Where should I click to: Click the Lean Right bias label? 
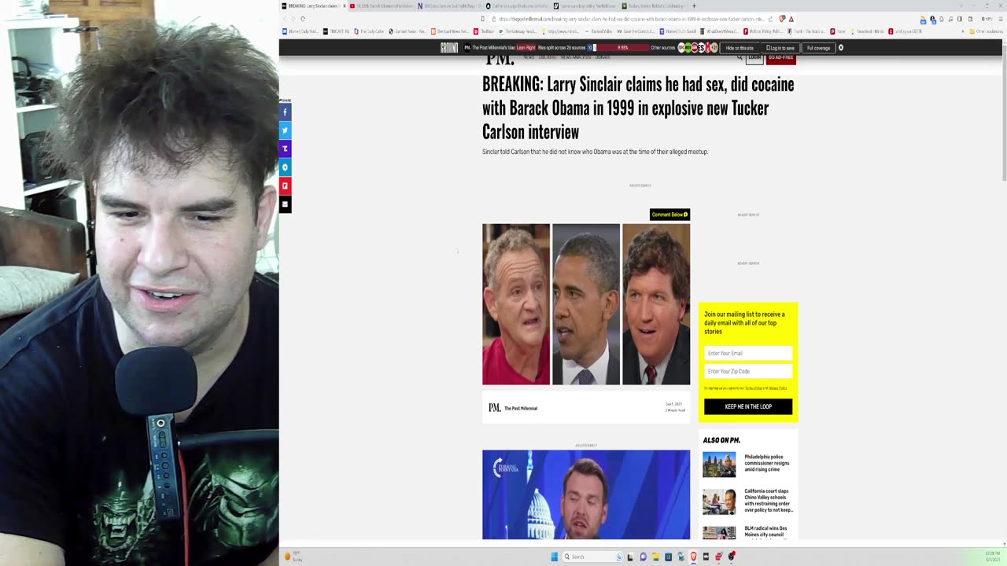(526, 48)
